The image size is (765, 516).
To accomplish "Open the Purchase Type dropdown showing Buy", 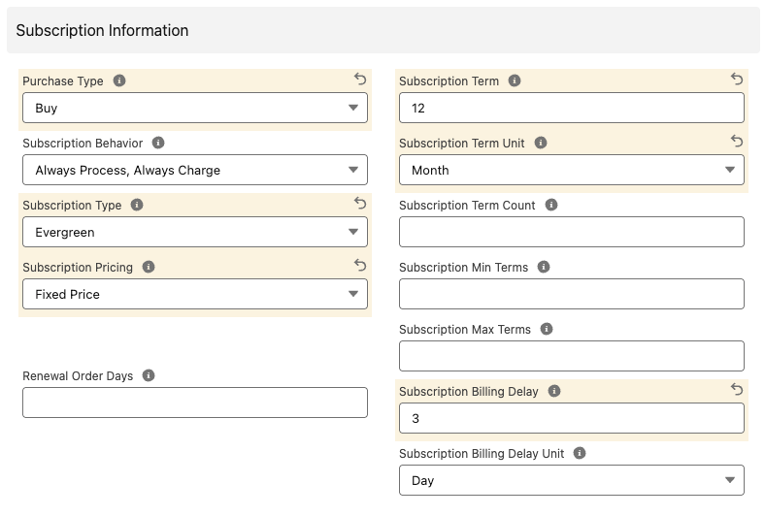I will [x=195, y=108].
